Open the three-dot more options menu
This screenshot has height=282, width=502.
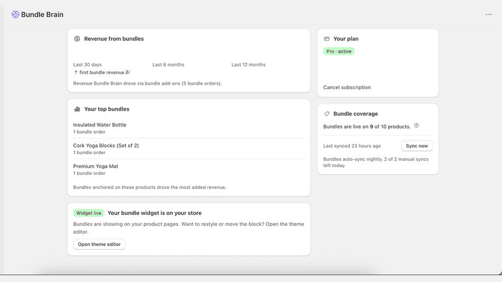[488, 15]
